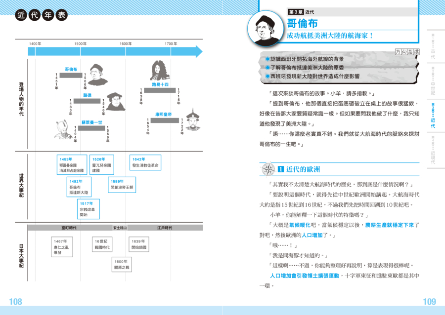Click the 近代的歐洲 section heading
Viewport: 445px width, 315px height.
[x=303, y=169]
